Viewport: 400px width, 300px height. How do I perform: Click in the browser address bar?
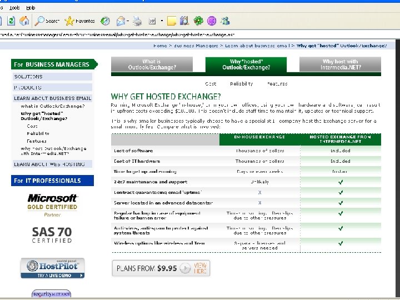pos(199,34)
